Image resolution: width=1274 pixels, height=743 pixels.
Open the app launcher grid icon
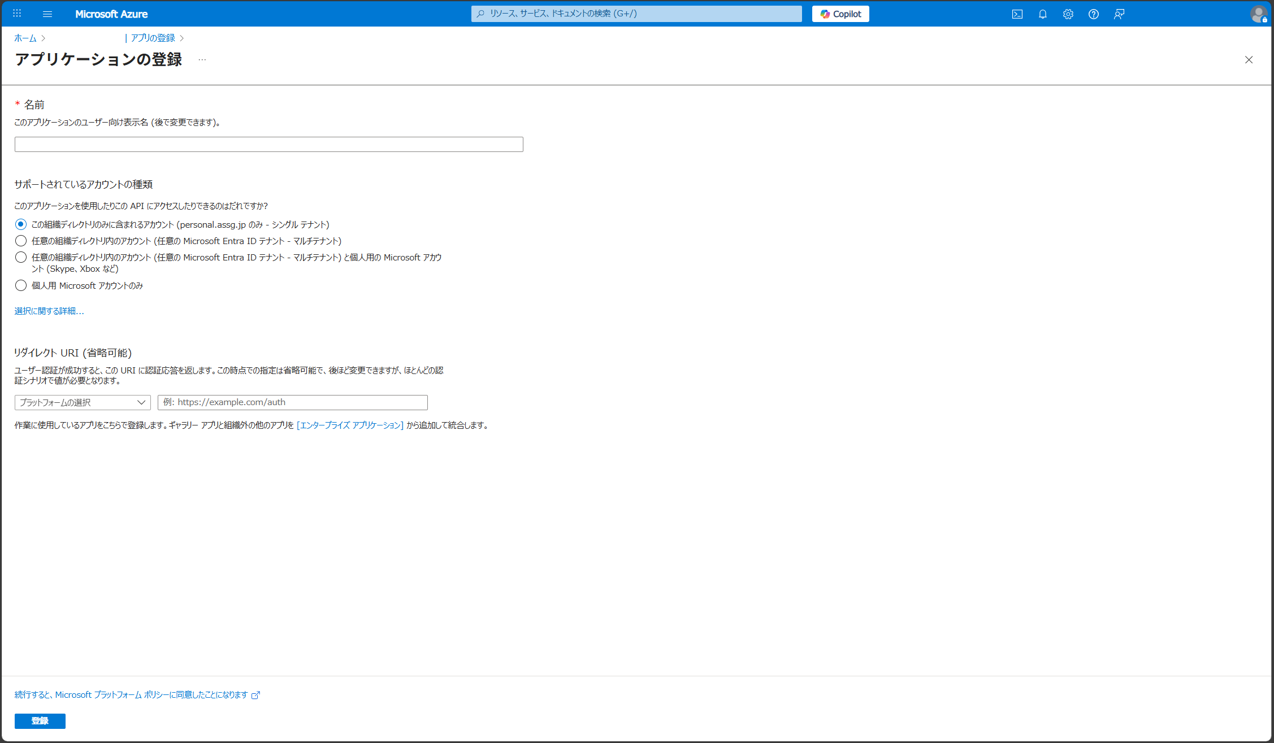pyautogui.click(x=16, y=14)
